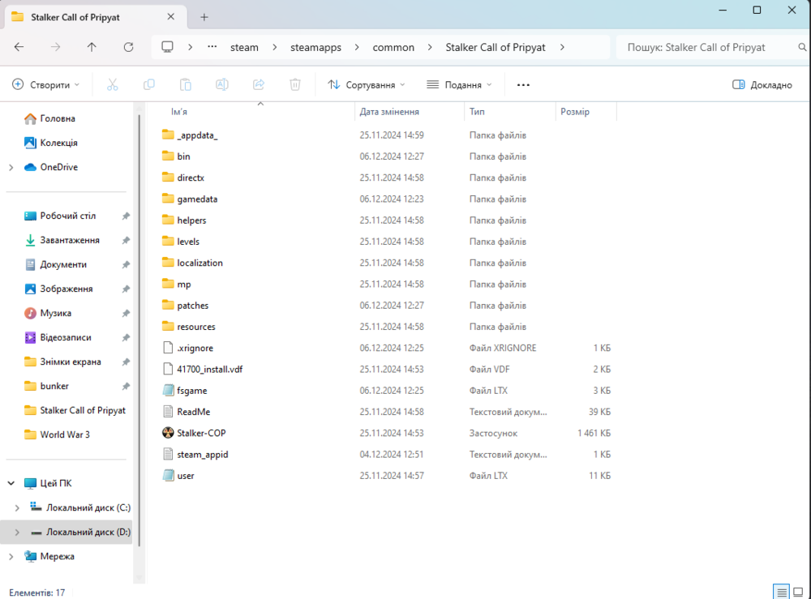This screenshot has height=599, width=811.
Task: Click steamapps in the address breadcrumb
Action: coord(315,47)
